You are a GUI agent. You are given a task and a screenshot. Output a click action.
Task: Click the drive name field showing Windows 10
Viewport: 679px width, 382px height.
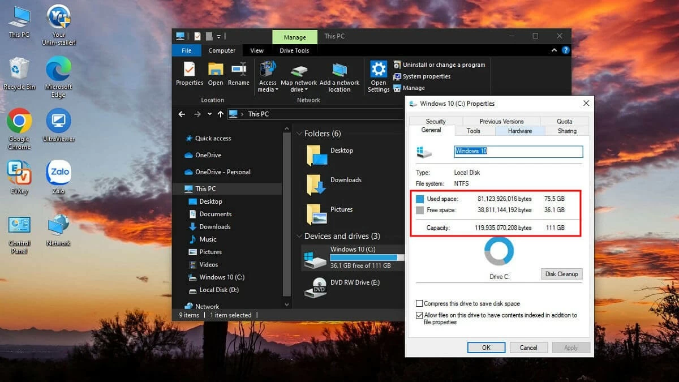(518, 151)
